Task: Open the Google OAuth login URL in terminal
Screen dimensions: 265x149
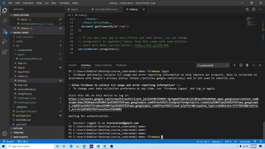Action: point(163,104)
